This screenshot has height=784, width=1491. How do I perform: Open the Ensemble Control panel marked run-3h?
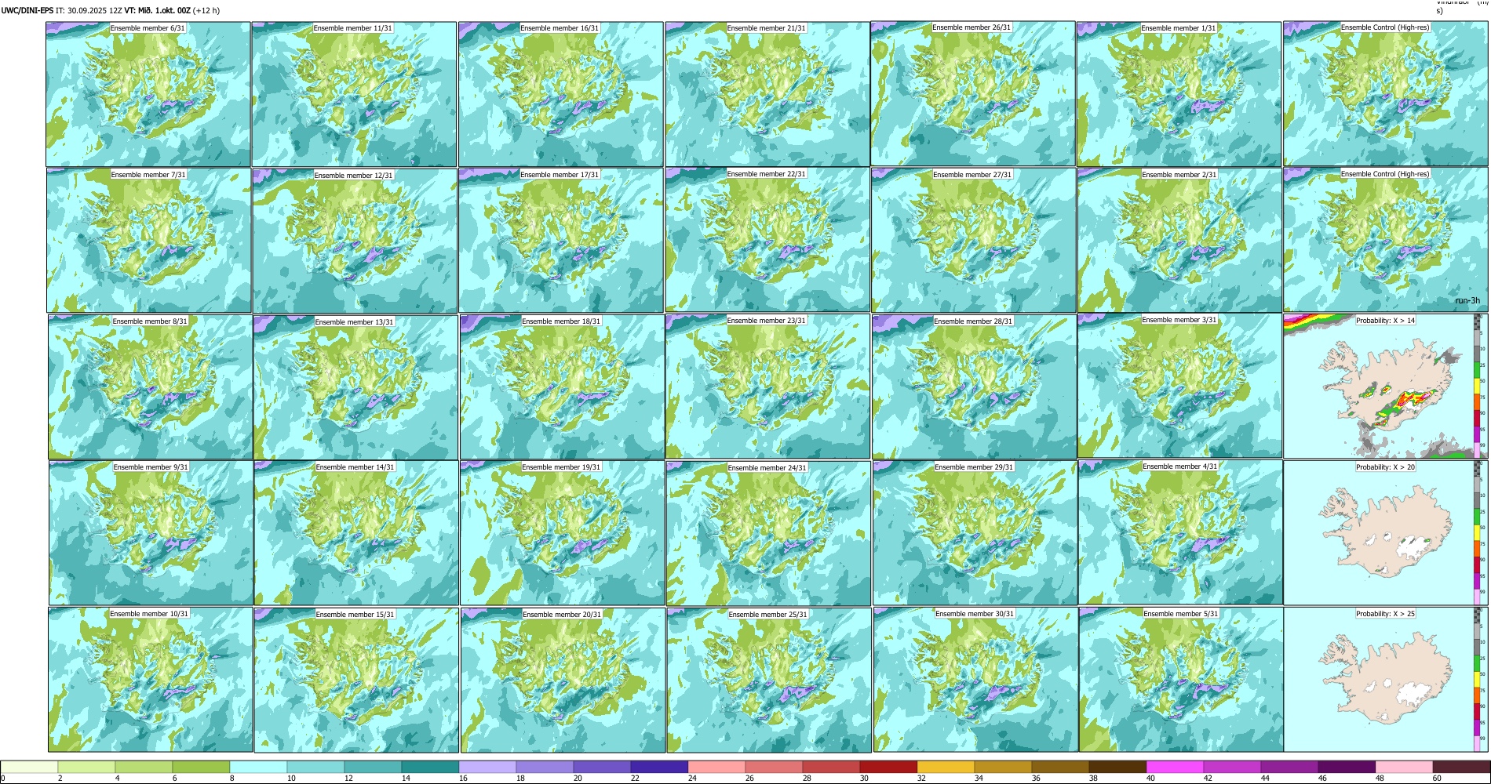pyautogui.click(x=1385, y=240)
